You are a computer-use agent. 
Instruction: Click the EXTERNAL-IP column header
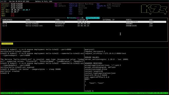click(109, 20)
